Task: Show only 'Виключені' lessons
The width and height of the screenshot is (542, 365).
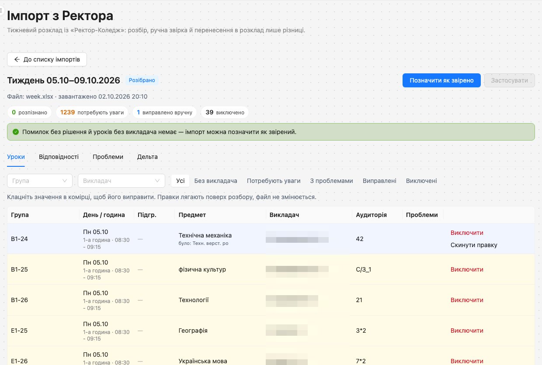Action: click(421, 181)
